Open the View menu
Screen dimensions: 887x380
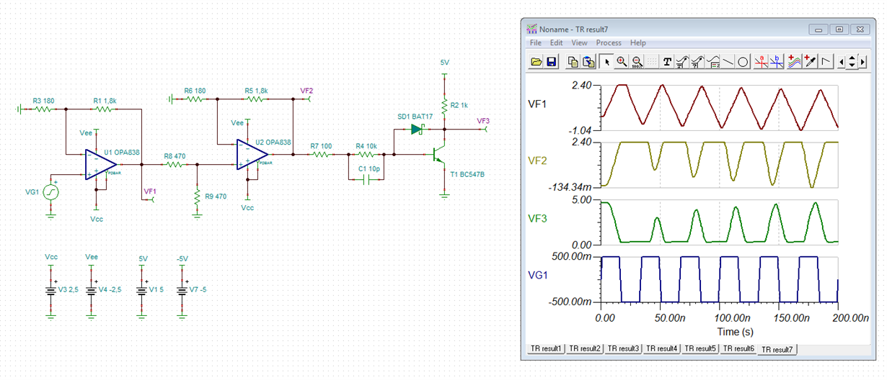[x=579, y=43]
